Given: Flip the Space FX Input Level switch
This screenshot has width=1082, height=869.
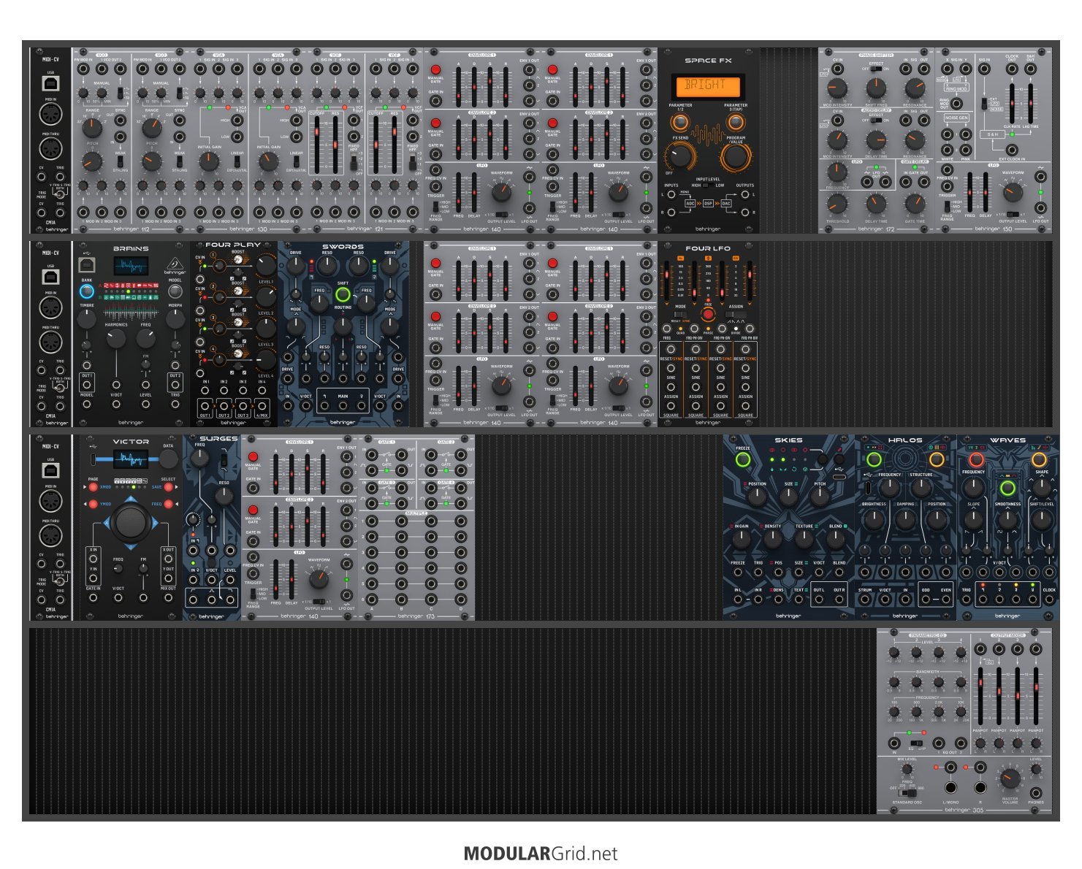Looking at the screenshot, I should click(707, 185).
